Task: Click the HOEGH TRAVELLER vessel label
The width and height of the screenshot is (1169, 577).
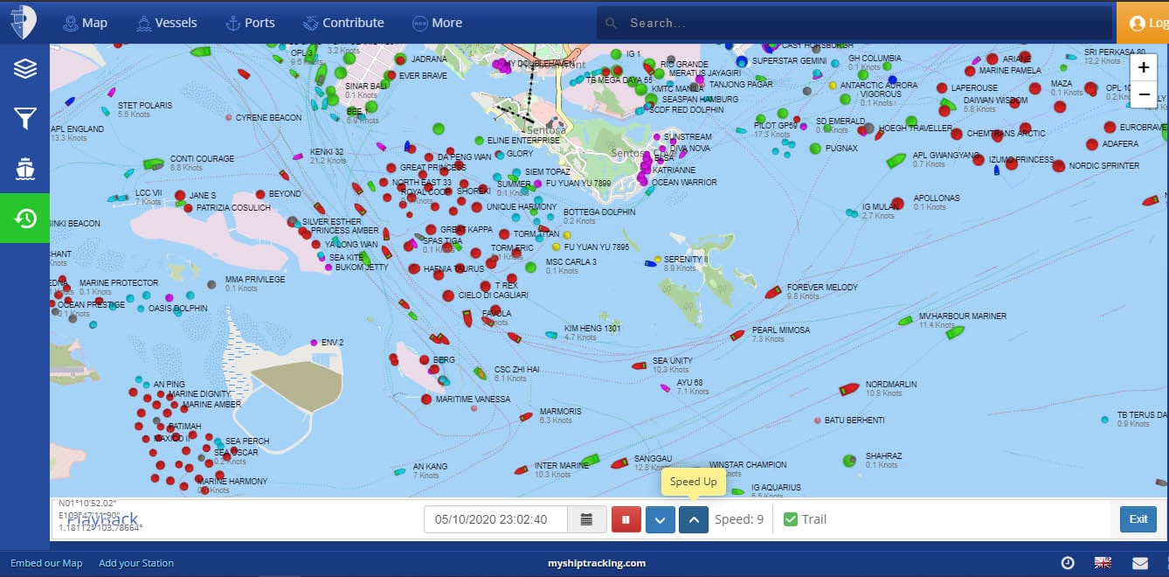Action: click(x=916, y=129)
